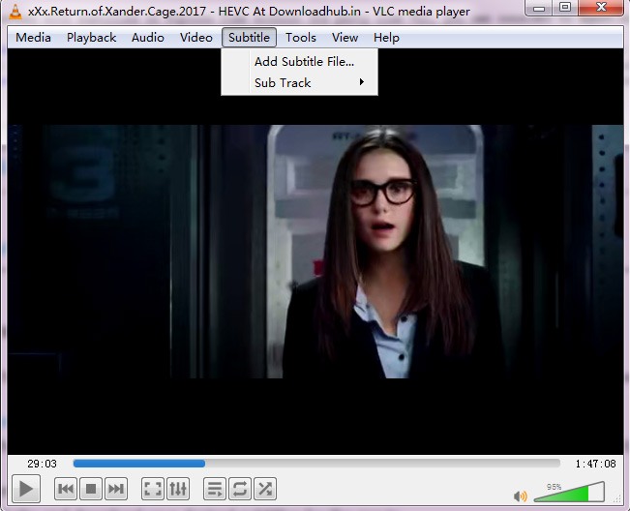Click the VLC cone icon in title bar

pyautogui.click(x=15, y=12)
